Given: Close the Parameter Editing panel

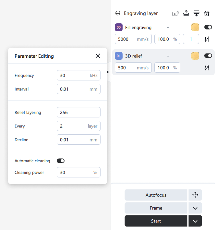Looking at the screenshot, I should coord(98,56).
